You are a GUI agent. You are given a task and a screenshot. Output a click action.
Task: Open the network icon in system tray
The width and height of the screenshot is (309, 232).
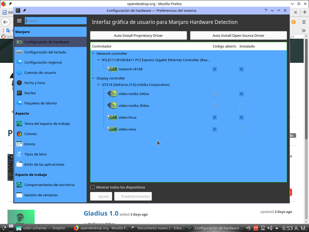263,228
